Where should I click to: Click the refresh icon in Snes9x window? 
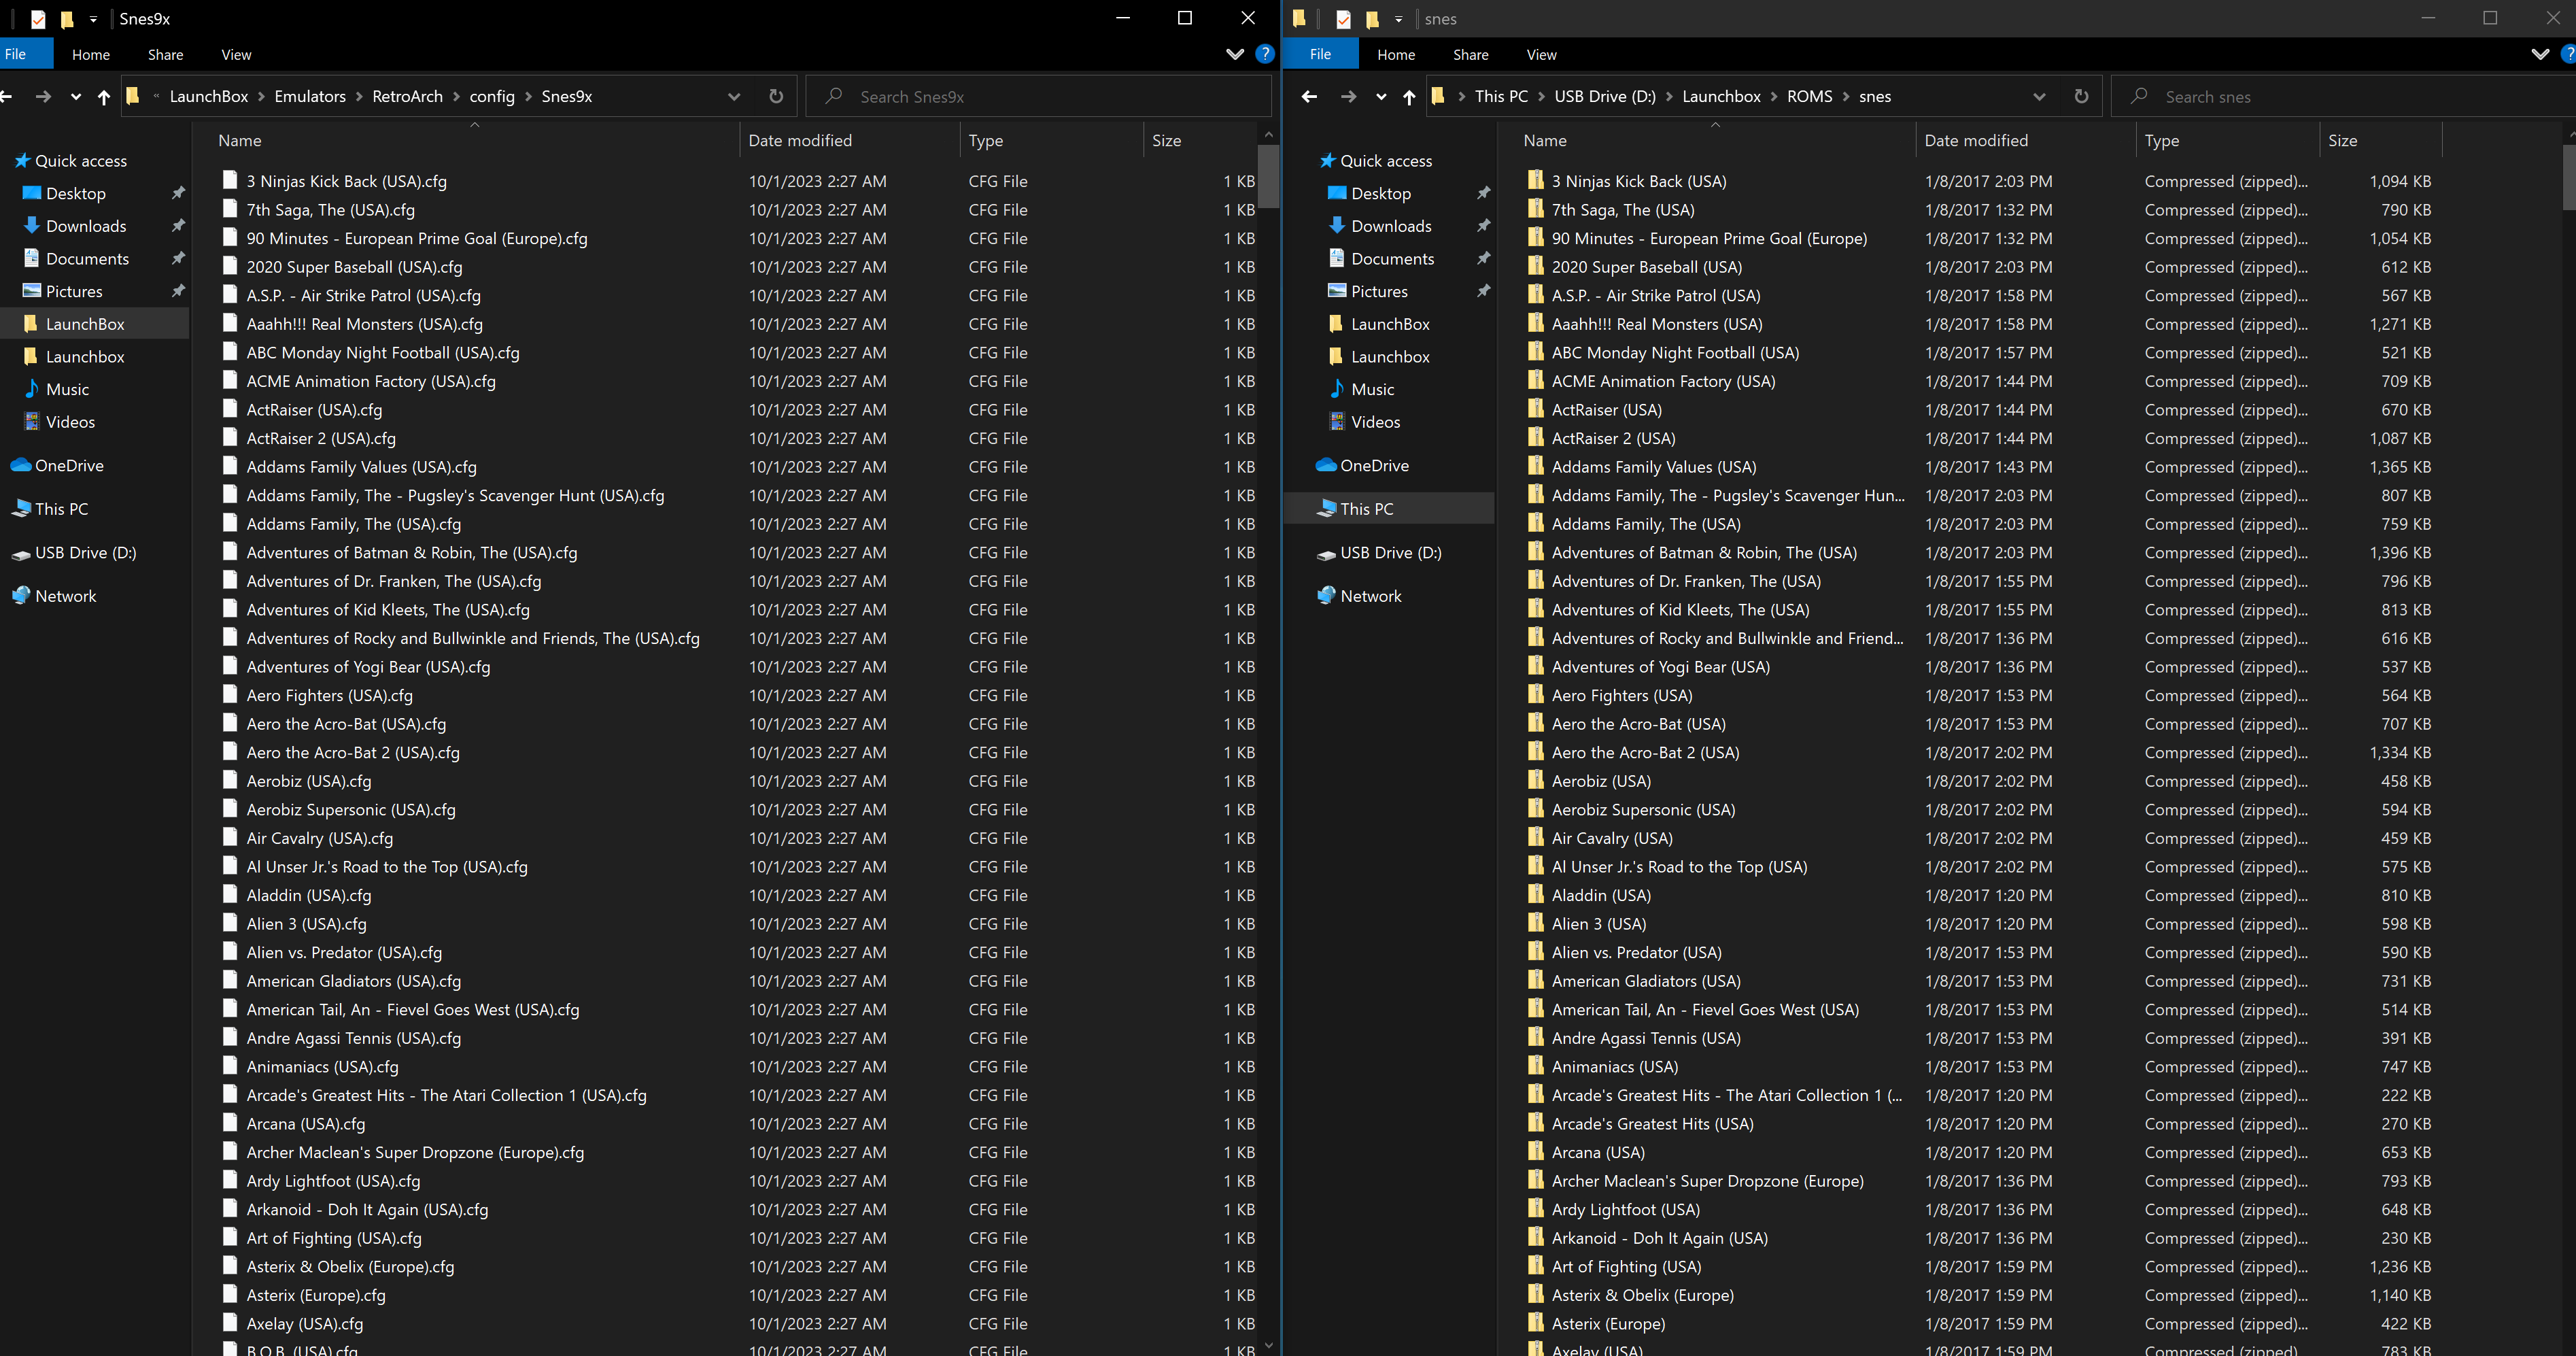coord(776,96)
